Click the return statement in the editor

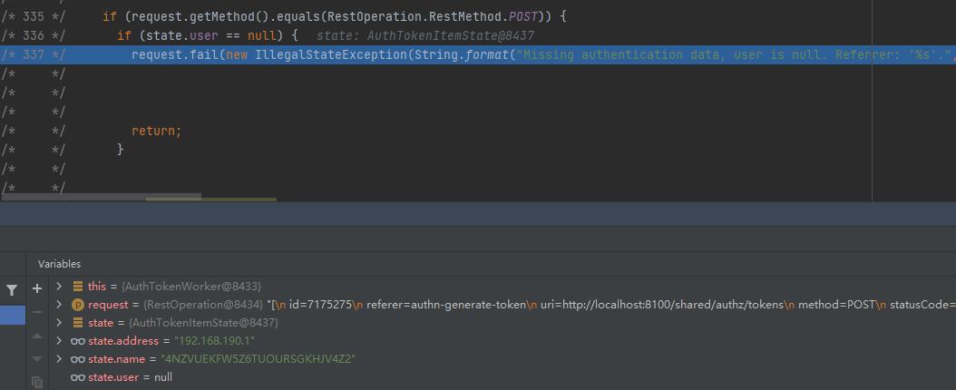pos(156,131)
